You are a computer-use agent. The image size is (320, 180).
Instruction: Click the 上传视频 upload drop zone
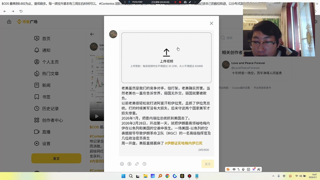click(166, 58)
